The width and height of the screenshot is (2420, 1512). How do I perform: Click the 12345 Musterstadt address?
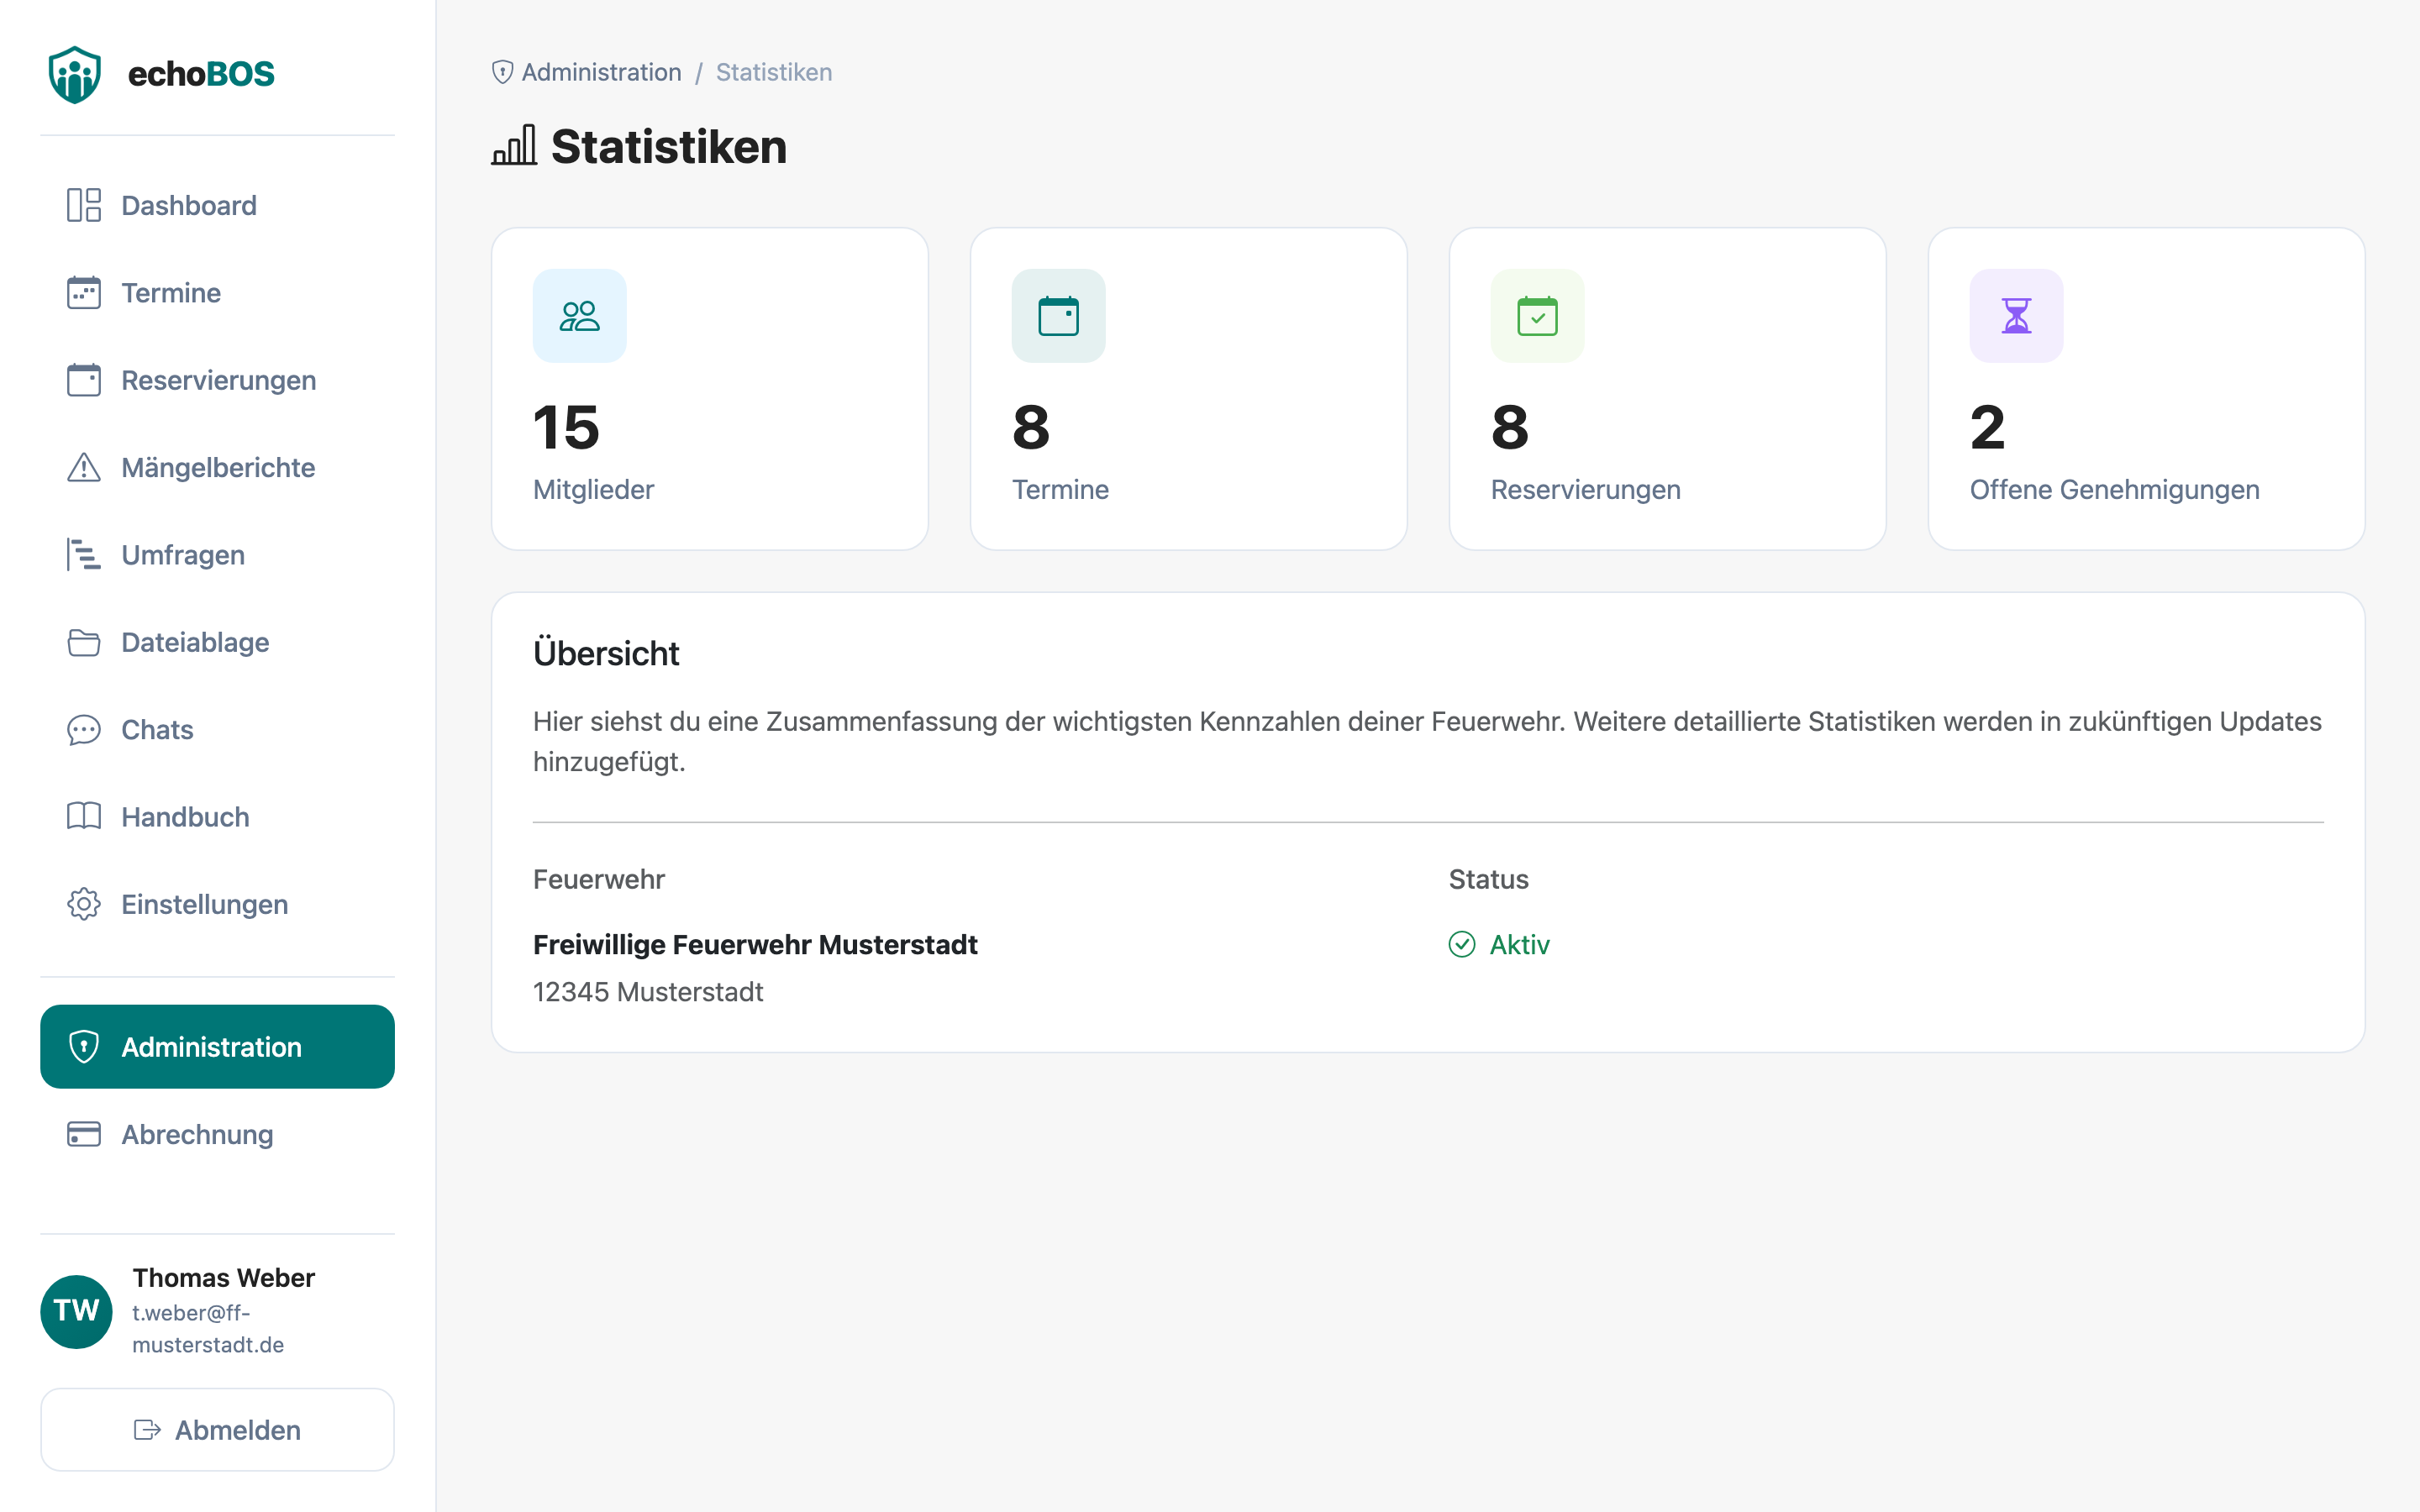coord(648,992)
